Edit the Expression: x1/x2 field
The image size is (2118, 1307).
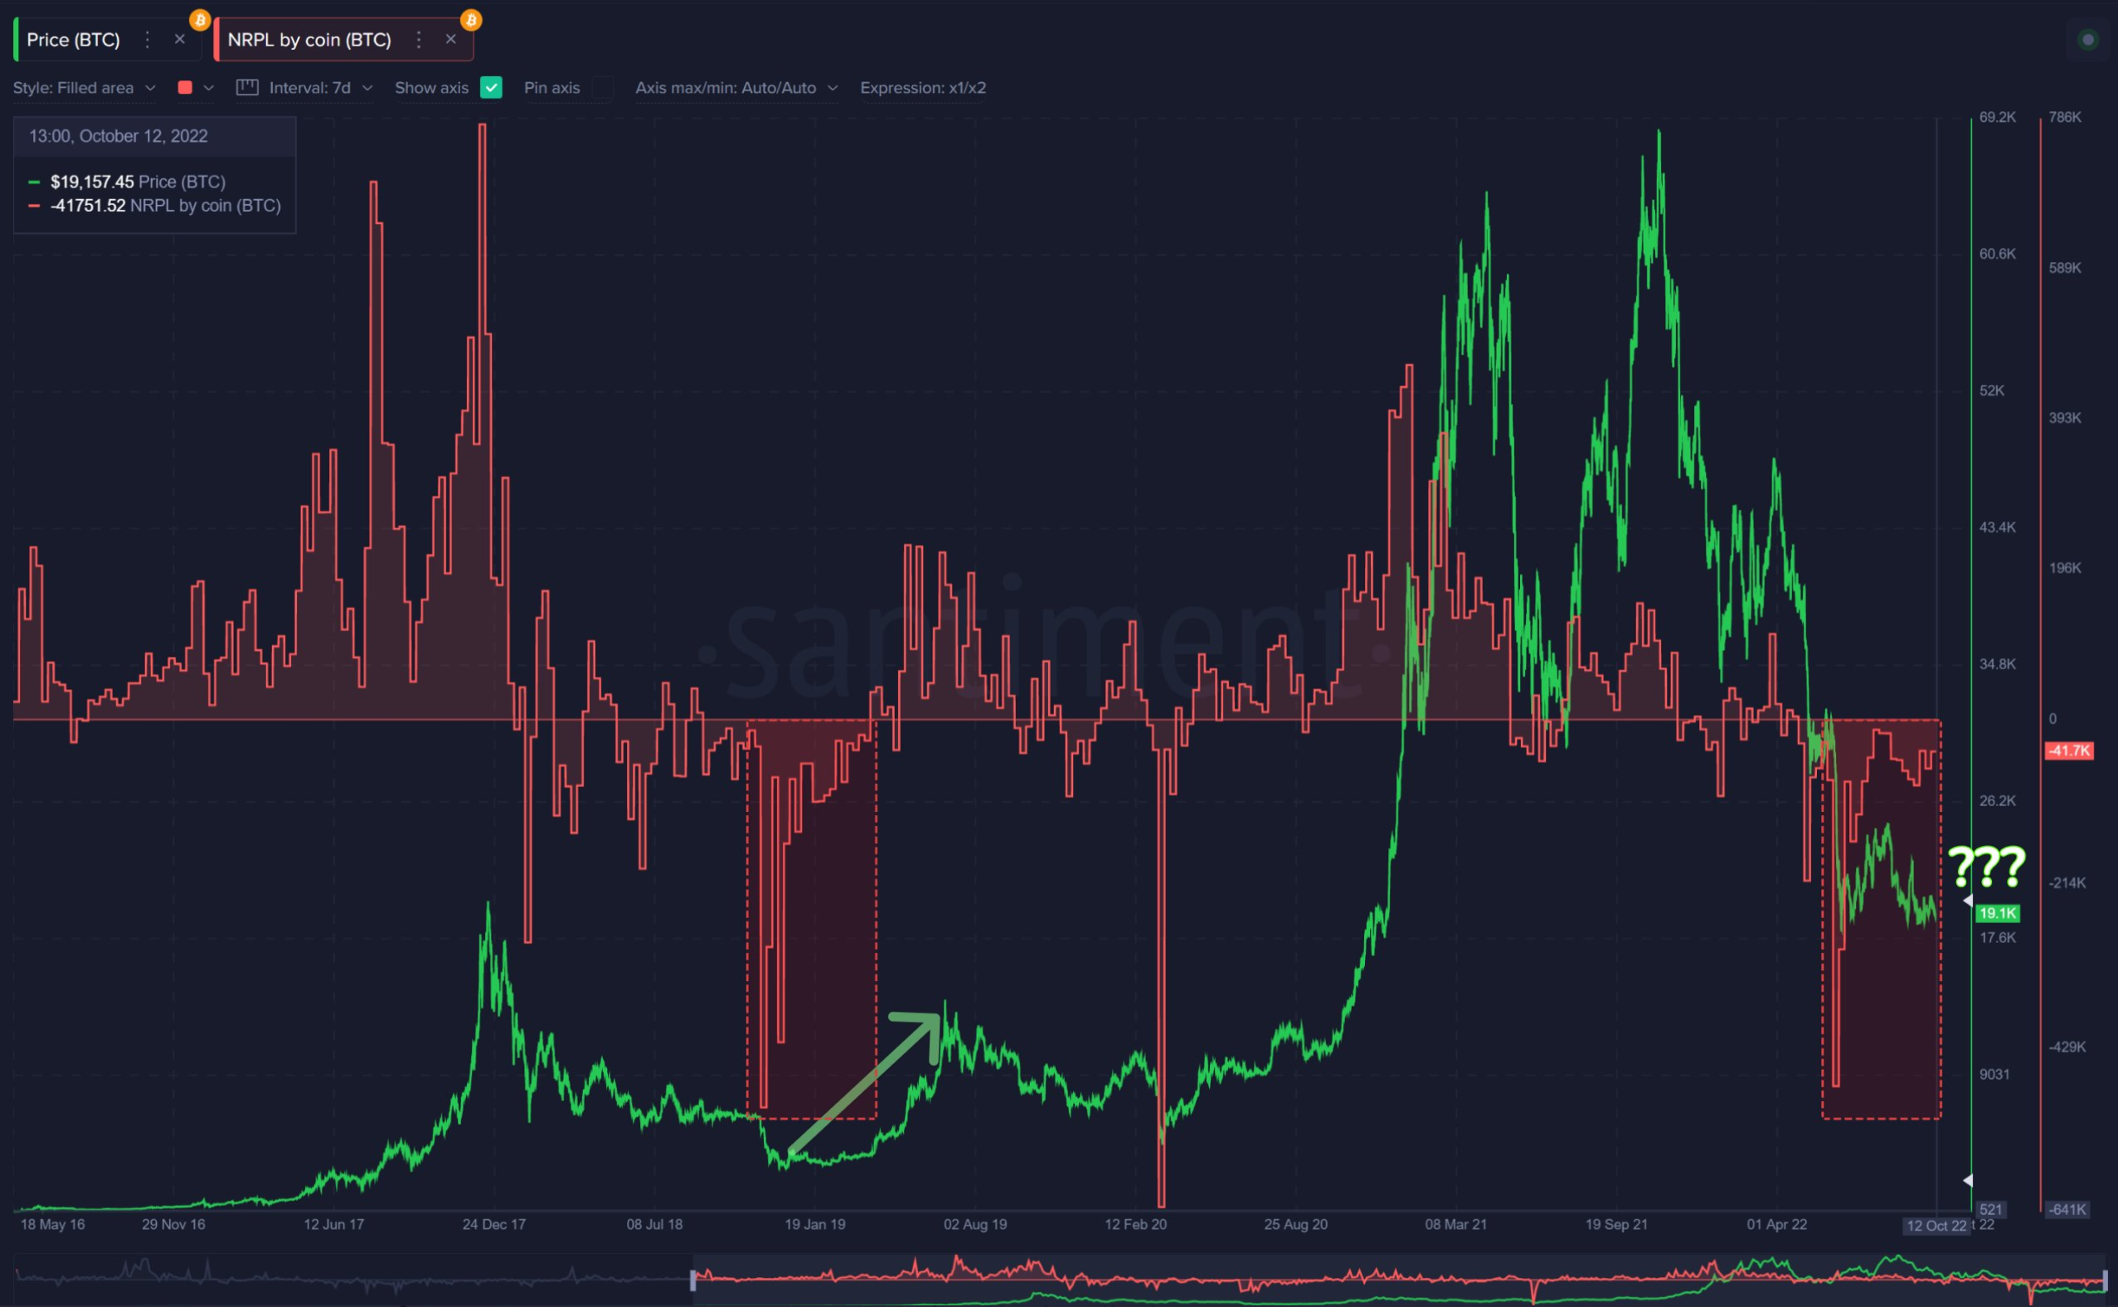[922, 87]
